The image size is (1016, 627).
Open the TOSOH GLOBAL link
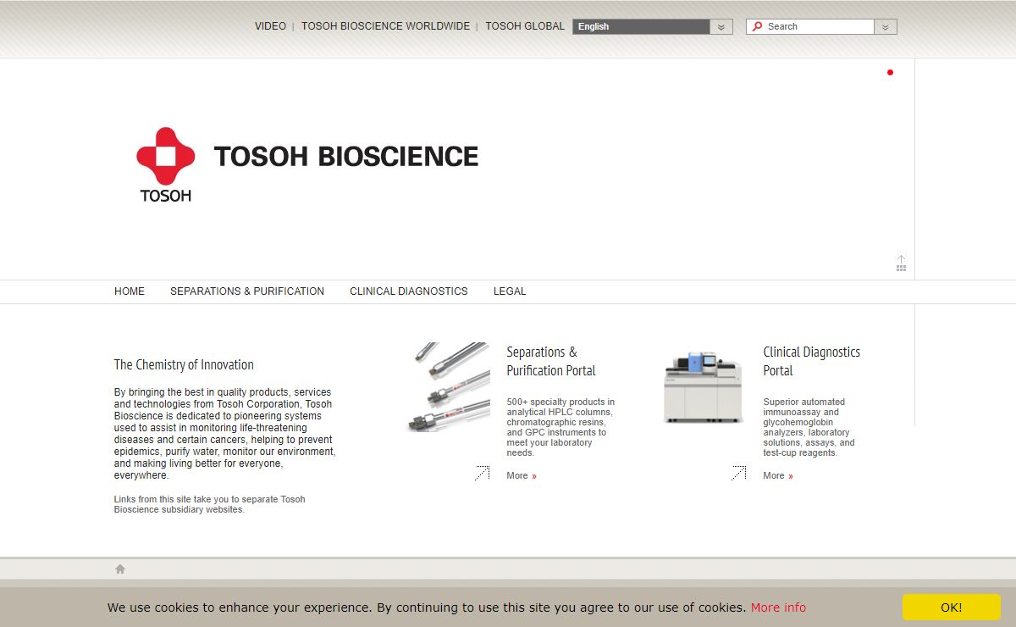coord(525,26)
